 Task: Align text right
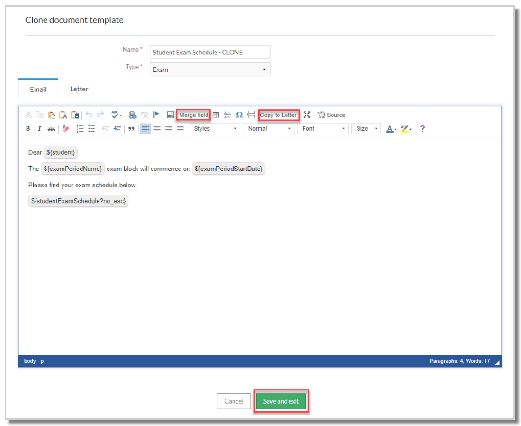coord(169,129)
